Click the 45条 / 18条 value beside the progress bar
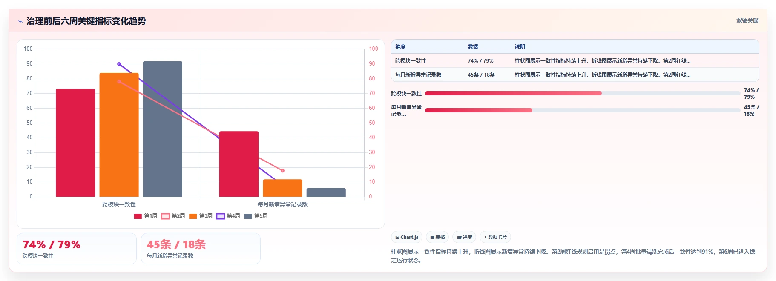The image size is (776, 281). point(751,111)
